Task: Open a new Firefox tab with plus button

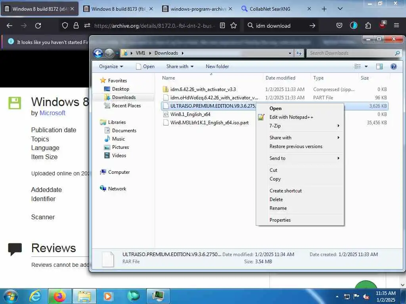Action: click(324, 9)
